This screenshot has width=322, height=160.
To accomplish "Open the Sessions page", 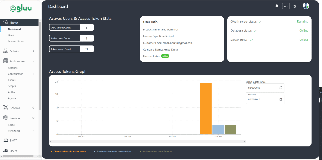I will 13,68.
